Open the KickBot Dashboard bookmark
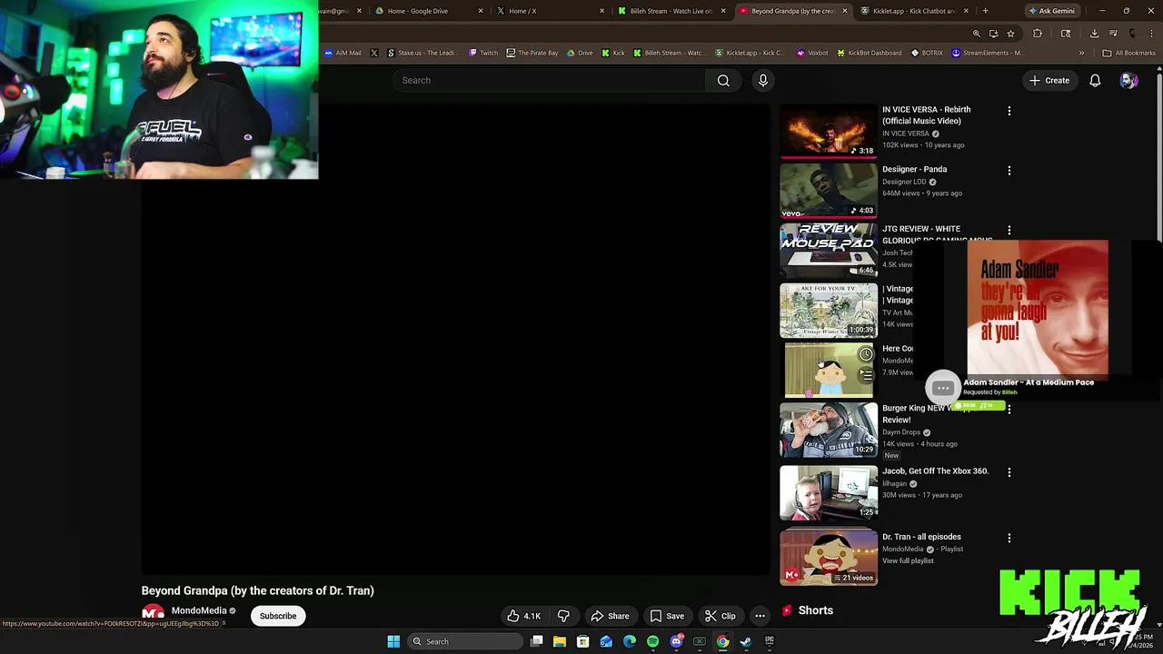This screenshot has width=1163, height=654. pos(869,53)
